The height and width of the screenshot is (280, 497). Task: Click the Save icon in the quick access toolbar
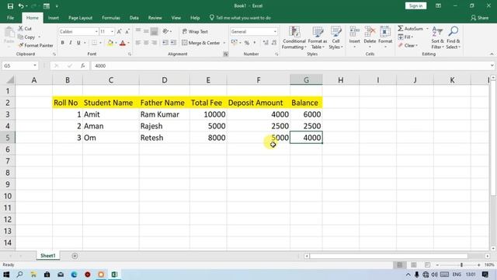pos(10,6)
